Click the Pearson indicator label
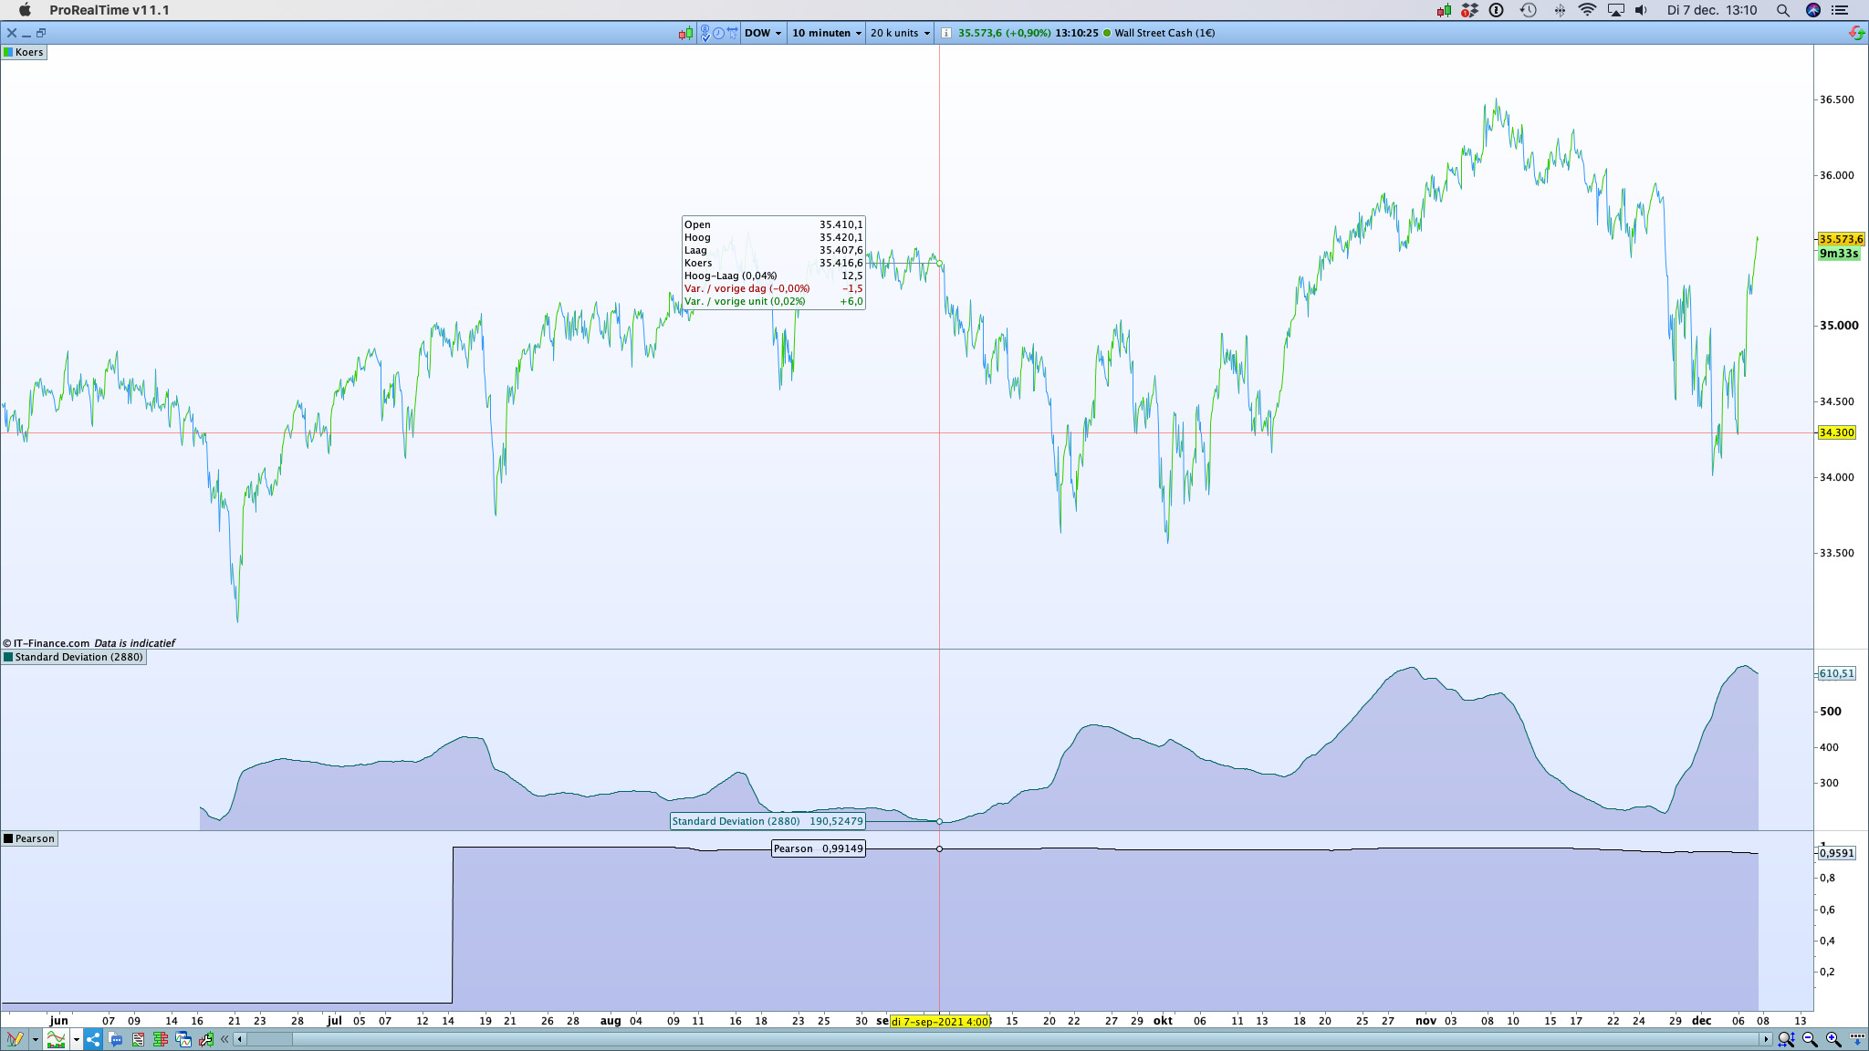 35,838
